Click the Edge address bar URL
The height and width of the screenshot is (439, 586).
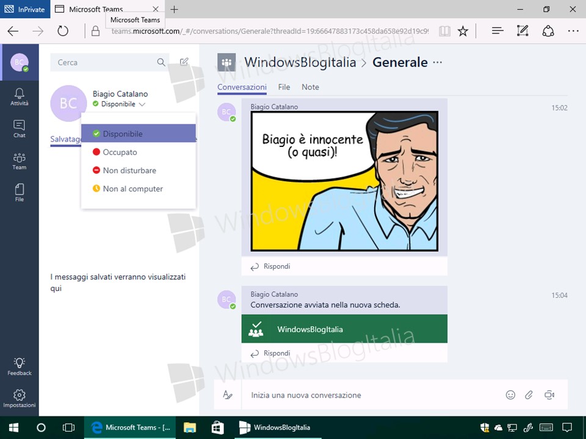pyautogui.click(x=270, y=31)
